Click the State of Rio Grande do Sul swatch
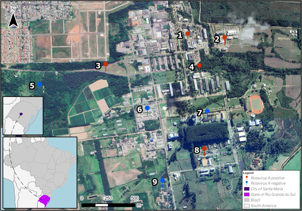The width and height of the screenshot is (302, 211). tap(247, 194)
